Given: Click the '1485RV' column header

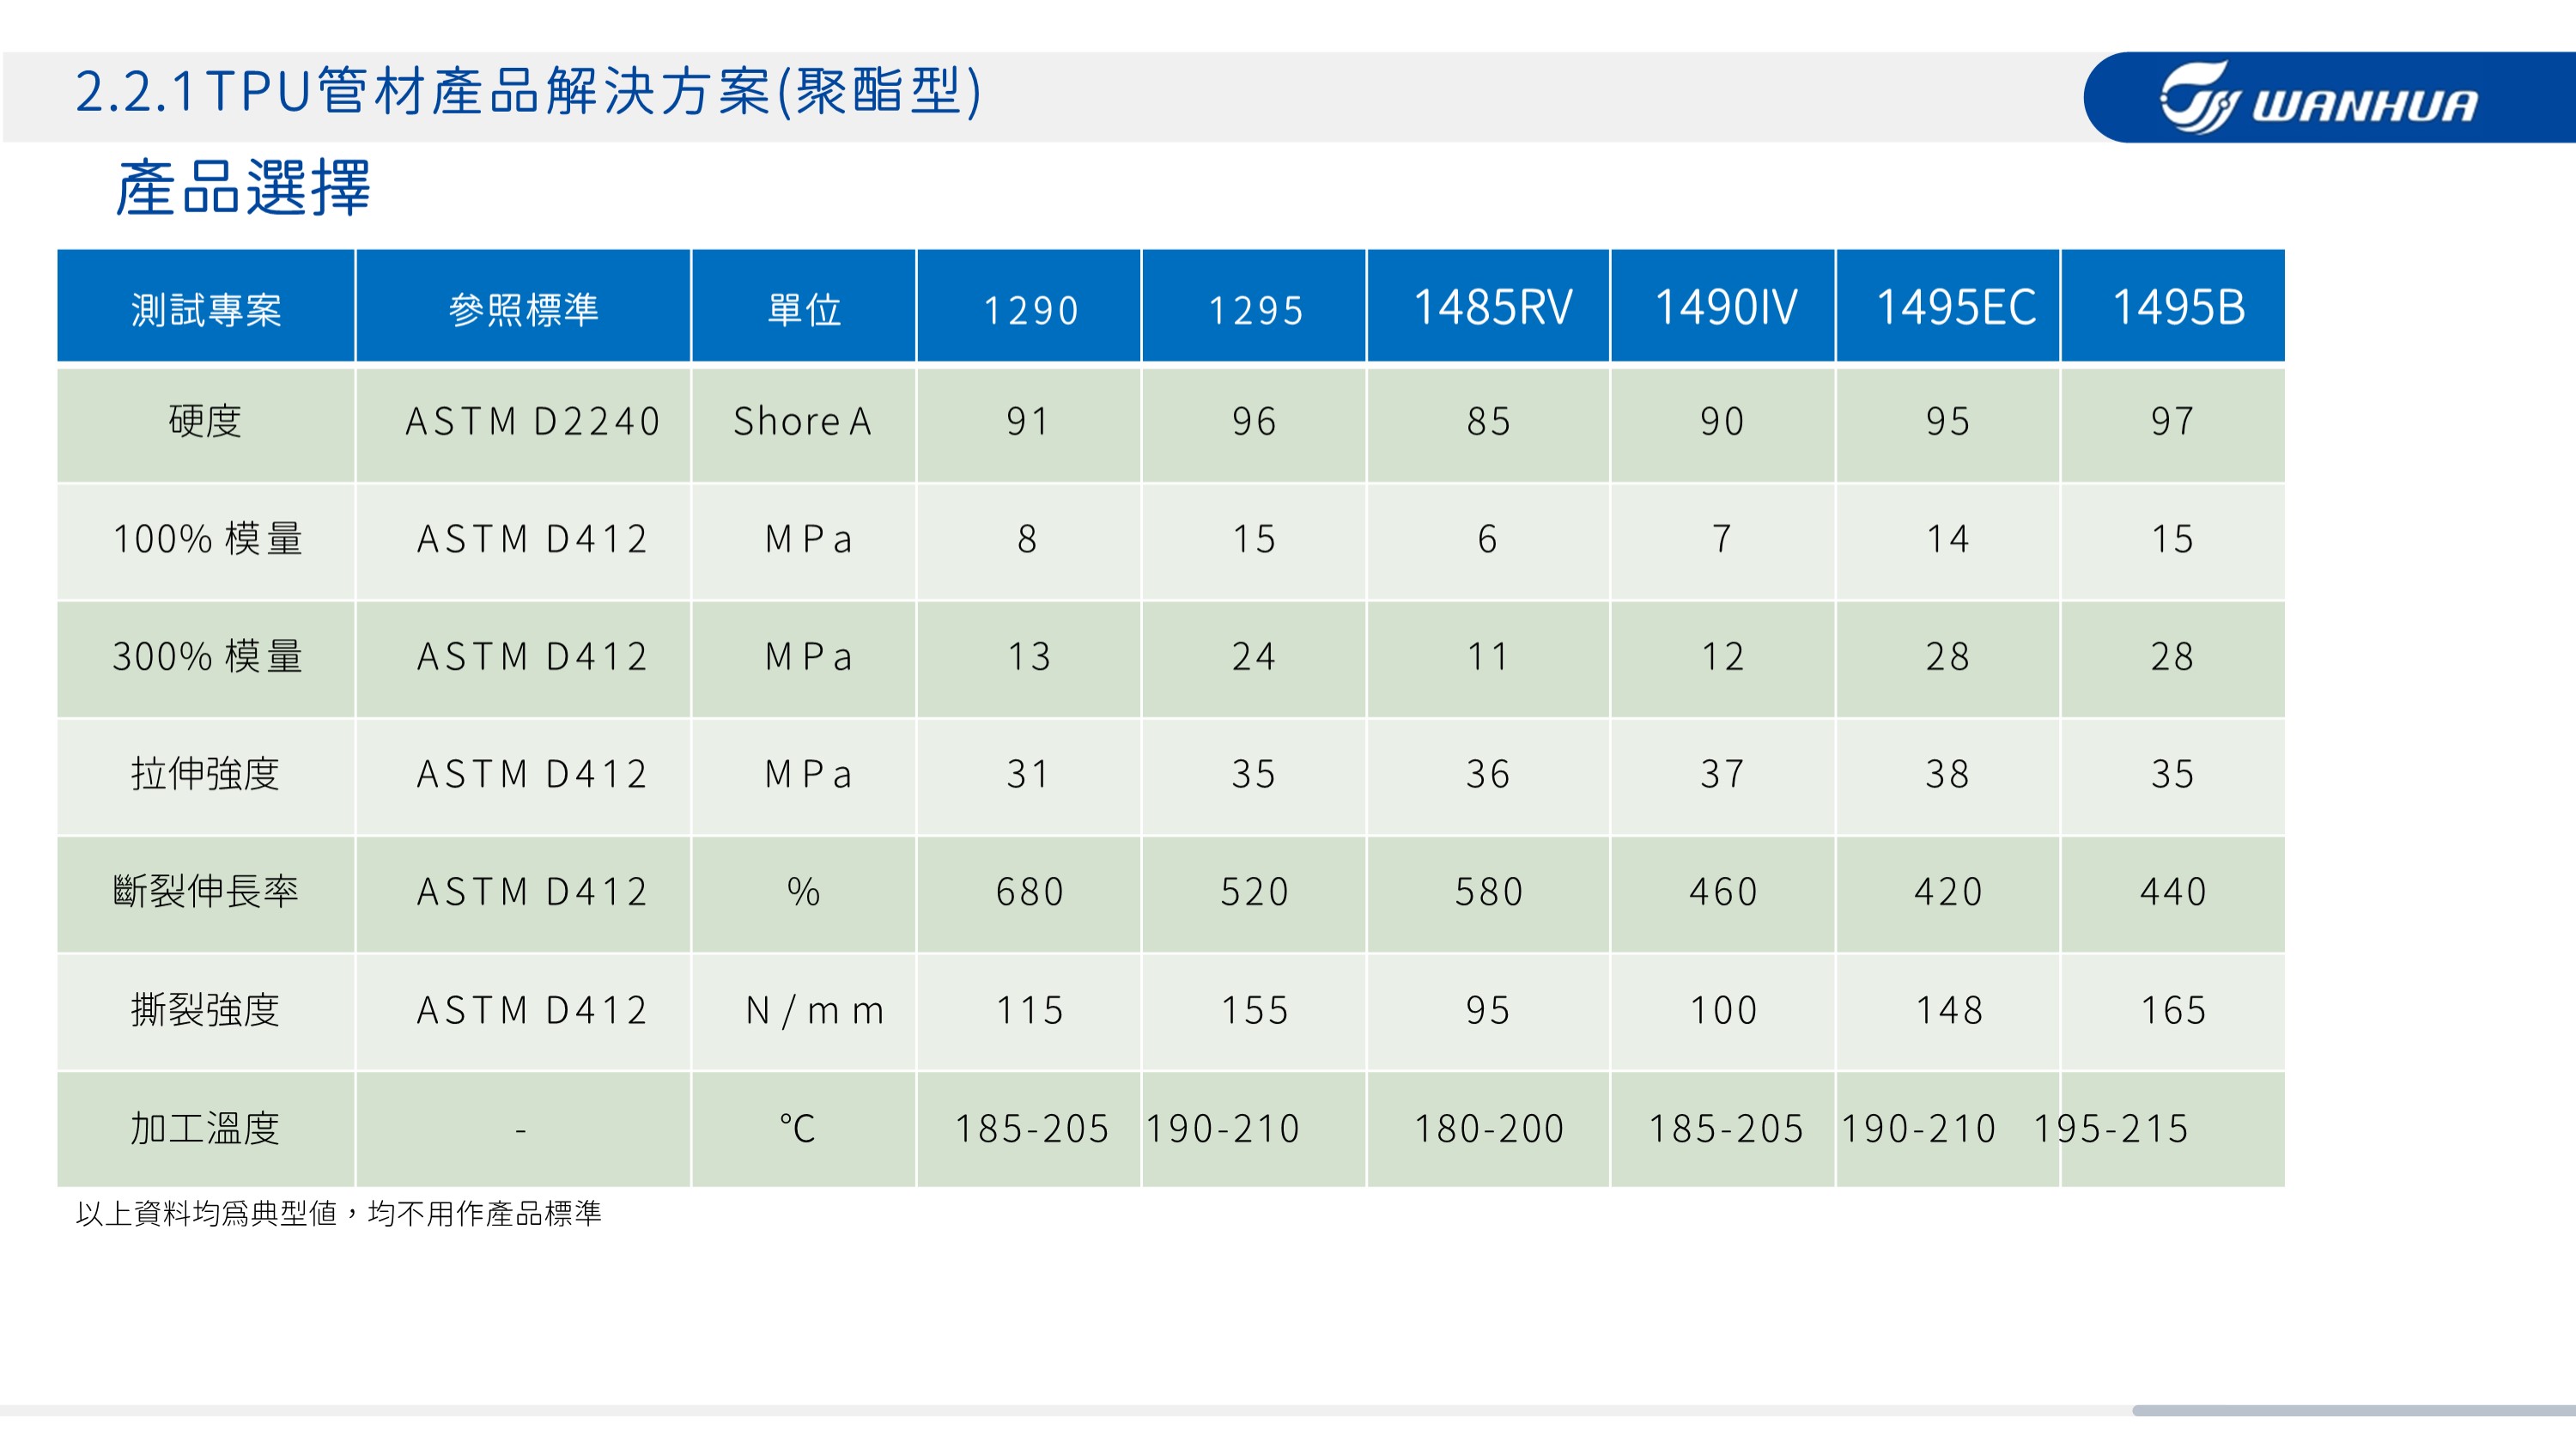Looking at the screenshot, I should [1488, 306].
